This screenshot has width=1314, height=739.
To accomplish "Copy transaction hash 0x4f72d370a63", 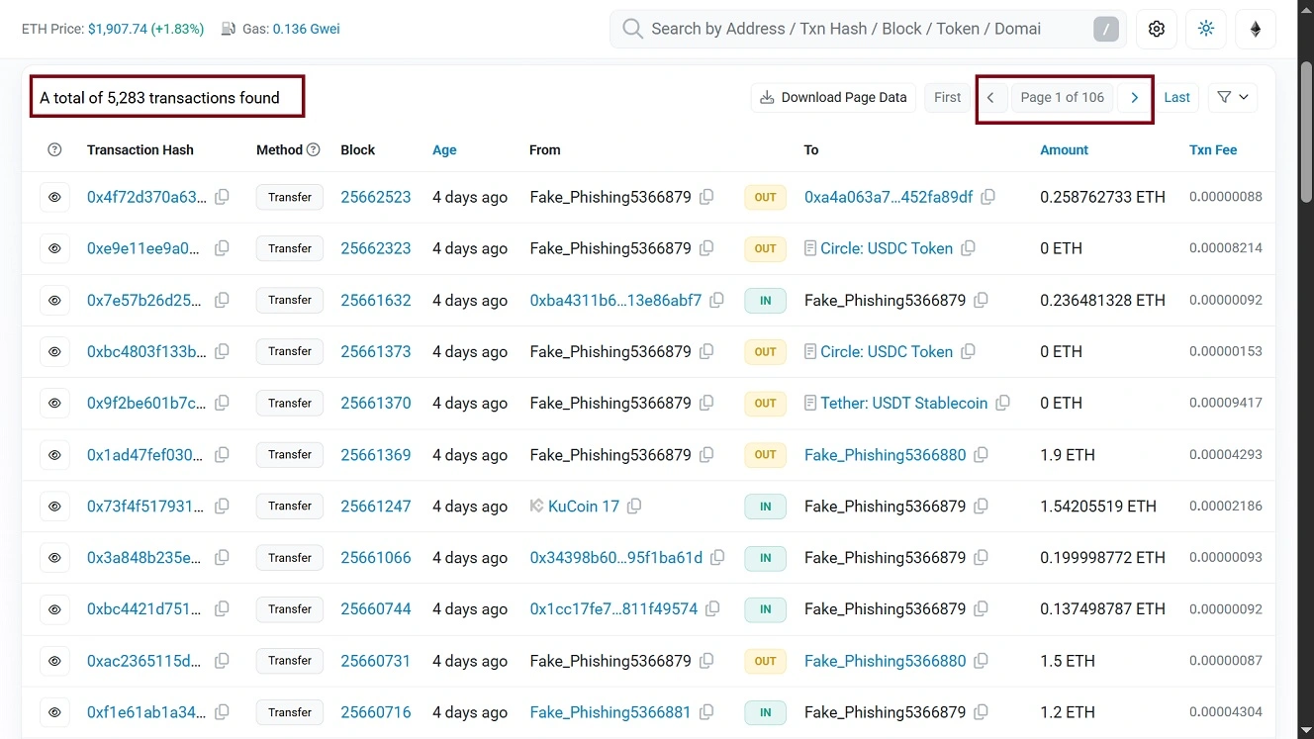I will click(222, 197).
